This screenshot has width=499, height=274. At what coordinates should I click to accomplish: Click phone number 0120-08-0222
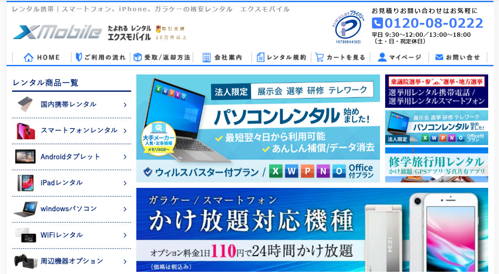[434, 23]
